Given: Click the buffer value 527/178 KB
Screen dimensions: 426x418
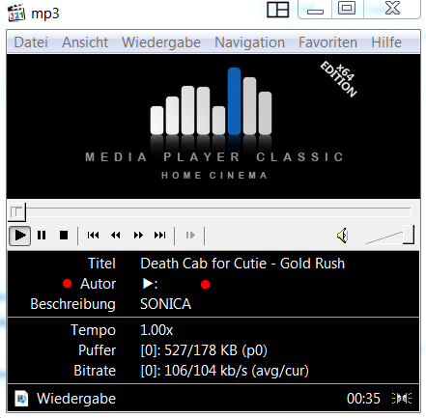Looking at the screenshot, I should click(204, 350).
